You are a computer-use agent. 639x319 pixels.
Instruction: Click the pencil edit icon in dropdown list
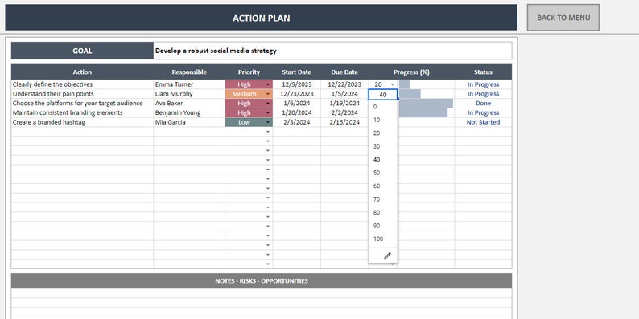[x=387, y=256]
